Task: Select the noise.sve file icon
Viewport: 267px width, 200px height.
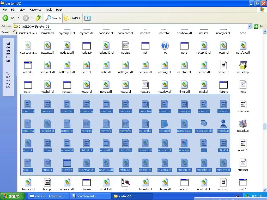Action: tap(243, 104)
